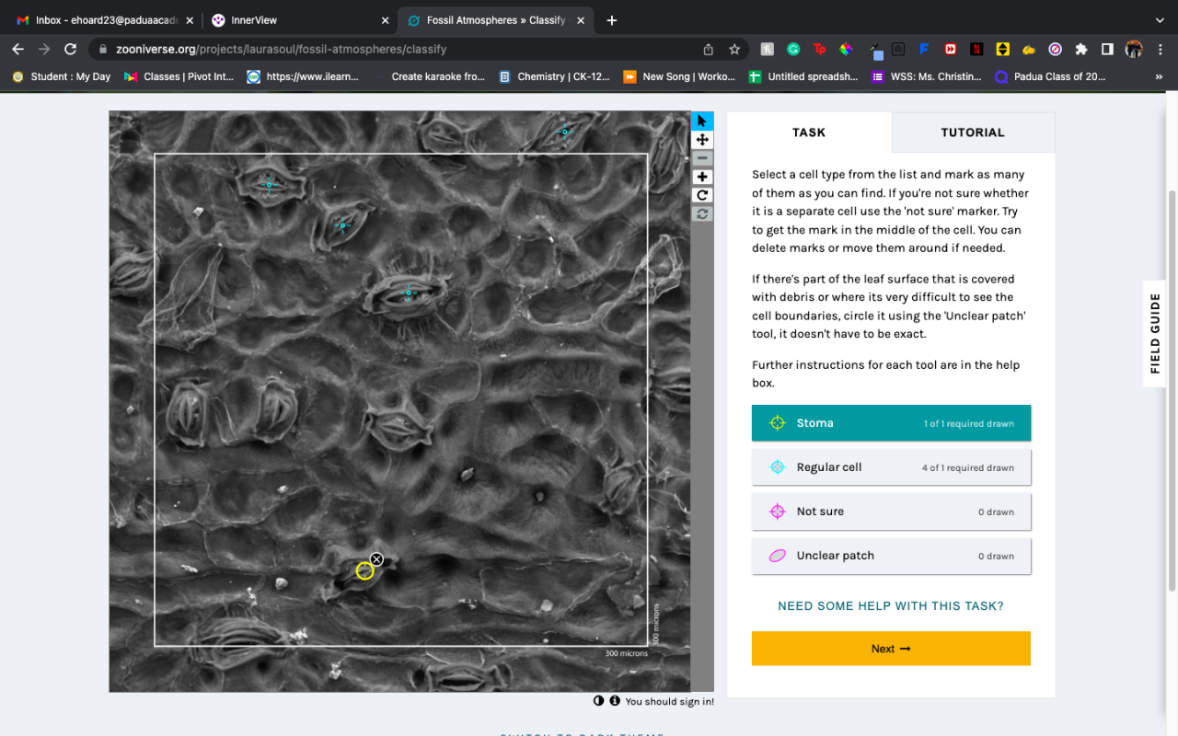Choose the Not sure marker tool
This screenshot has height=736, width=1178.
click(891, 512)
